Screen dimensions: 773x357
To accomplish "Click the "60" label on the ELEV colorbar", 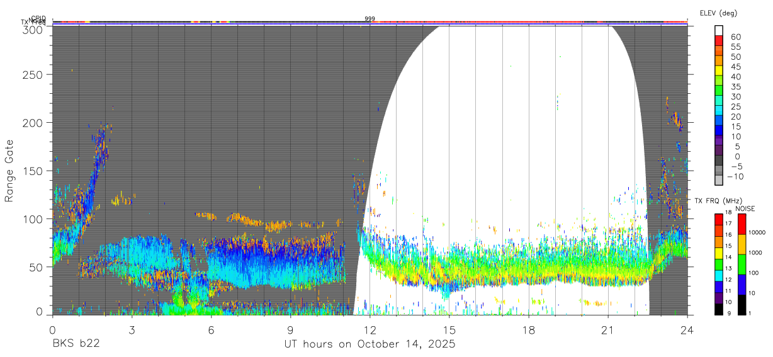I will click(x=736, y=37).
